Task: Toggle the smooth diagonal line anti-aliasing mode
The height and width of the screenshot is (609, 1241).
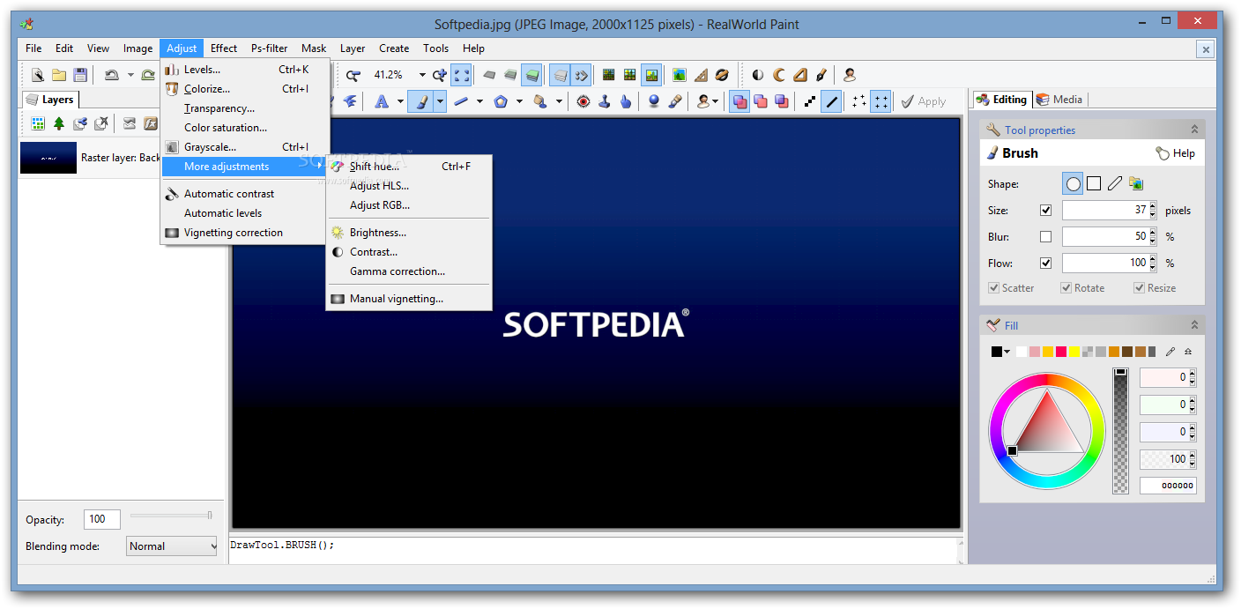Action: pyautogui.click(x=831, y=101)
